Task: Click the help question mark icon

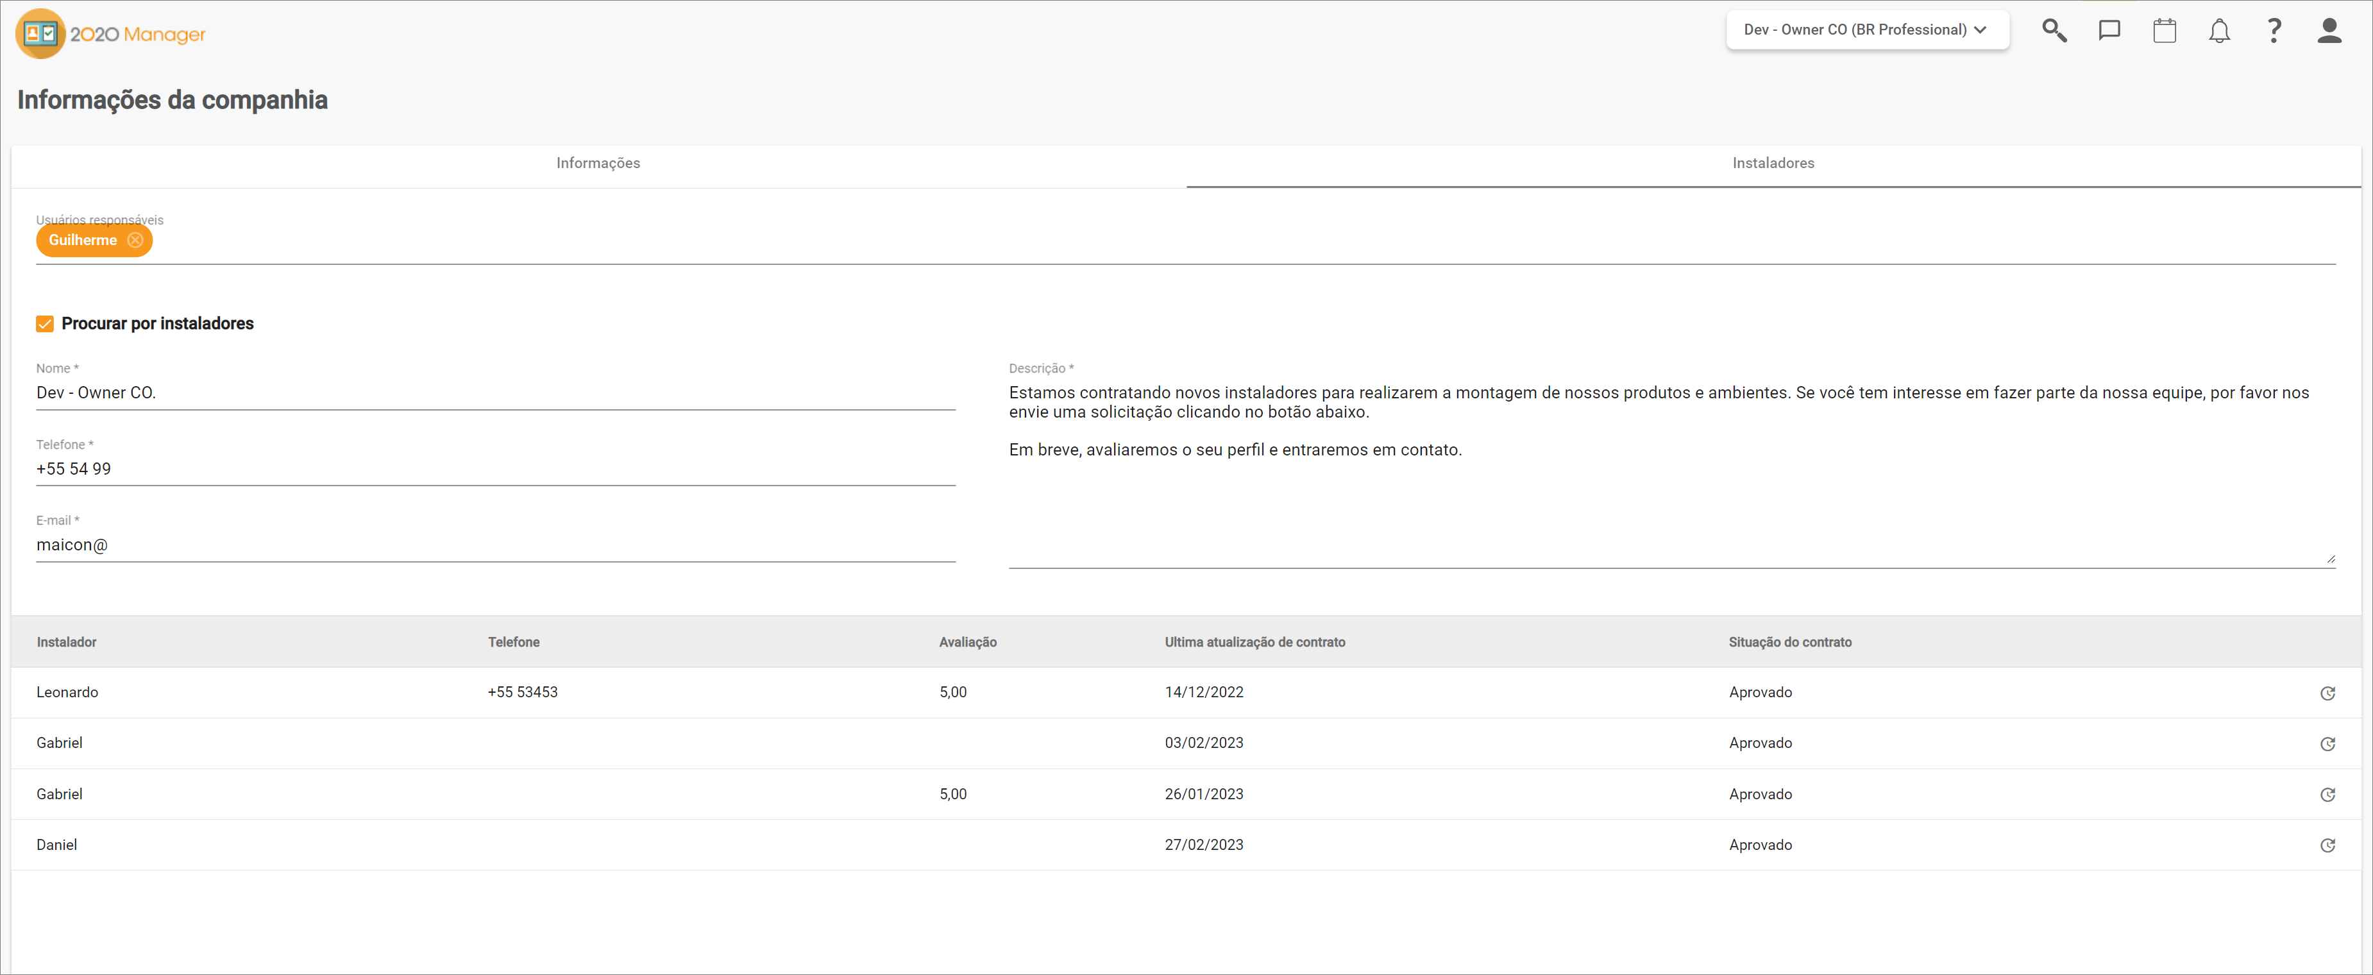Action: point(2274,30)
